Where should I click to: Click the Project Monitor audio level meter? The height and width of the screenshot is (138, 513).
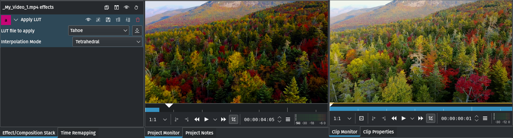tap(311, 119)
